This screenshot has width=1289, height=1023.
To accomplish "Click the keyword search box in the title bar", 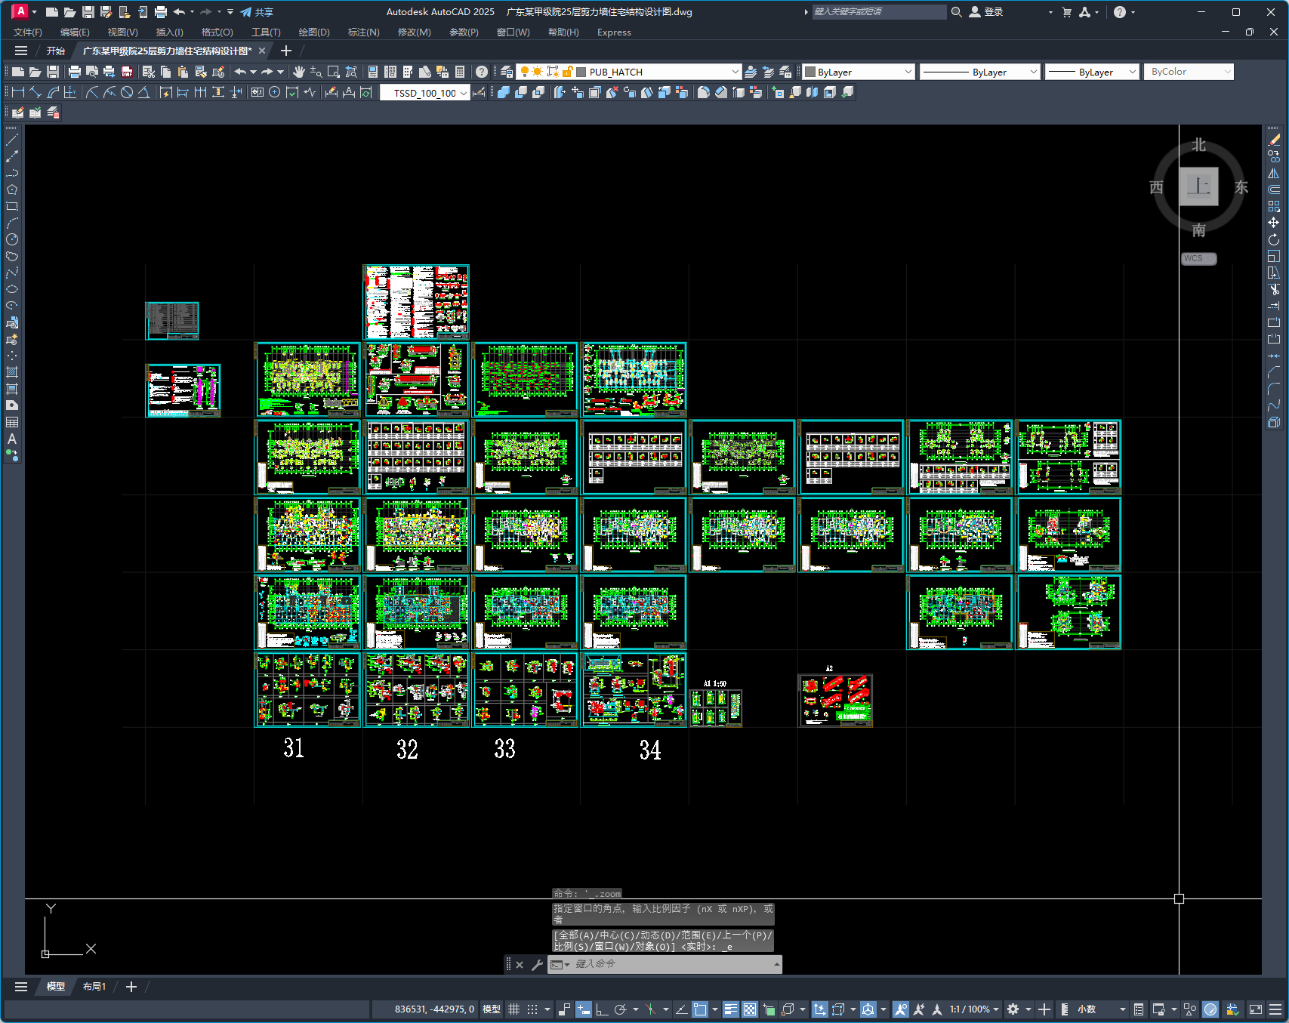I will tap(879, 12).
